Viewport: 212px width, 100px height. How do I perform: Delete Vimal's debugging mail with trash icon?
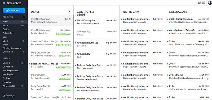click(x=70, y=19)
